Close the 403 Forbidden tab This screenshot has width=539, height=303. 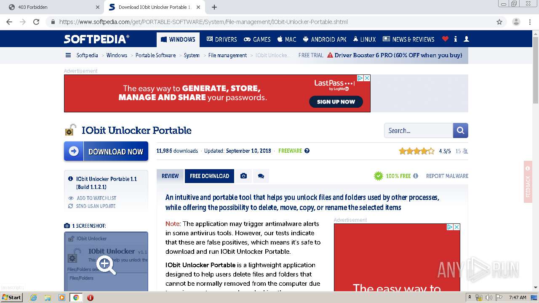97,7
